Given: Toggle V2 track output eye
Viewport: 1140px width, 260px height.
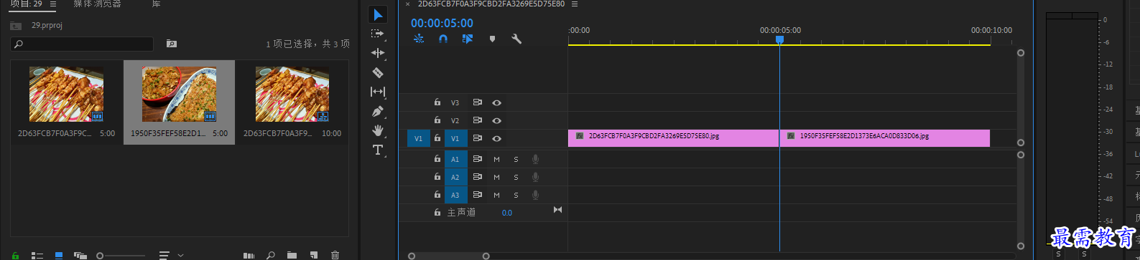Looking at the screenshot, I should click(496, 120).
